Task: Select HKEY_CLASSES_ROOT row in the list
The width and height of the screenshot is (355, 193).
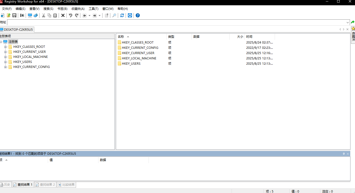Action: click(195, 43)
